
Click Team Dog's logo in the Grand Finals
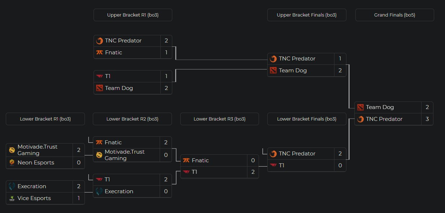360,107
